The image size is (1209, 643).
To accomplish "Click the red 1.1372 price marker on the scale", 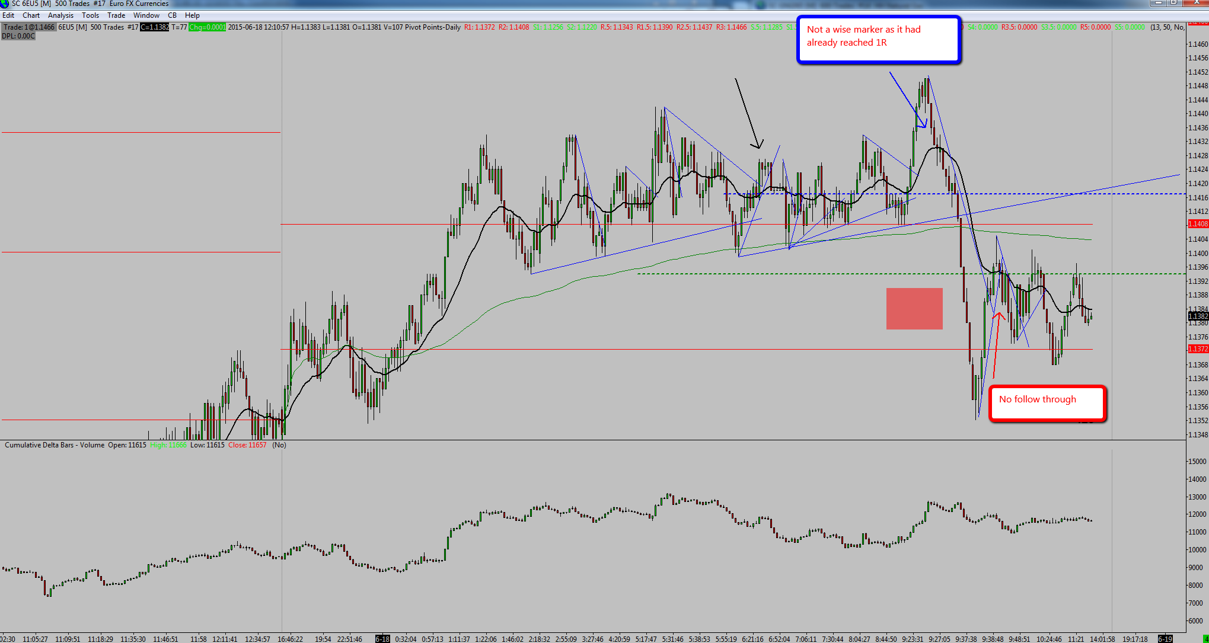I will click(1198, 349).
